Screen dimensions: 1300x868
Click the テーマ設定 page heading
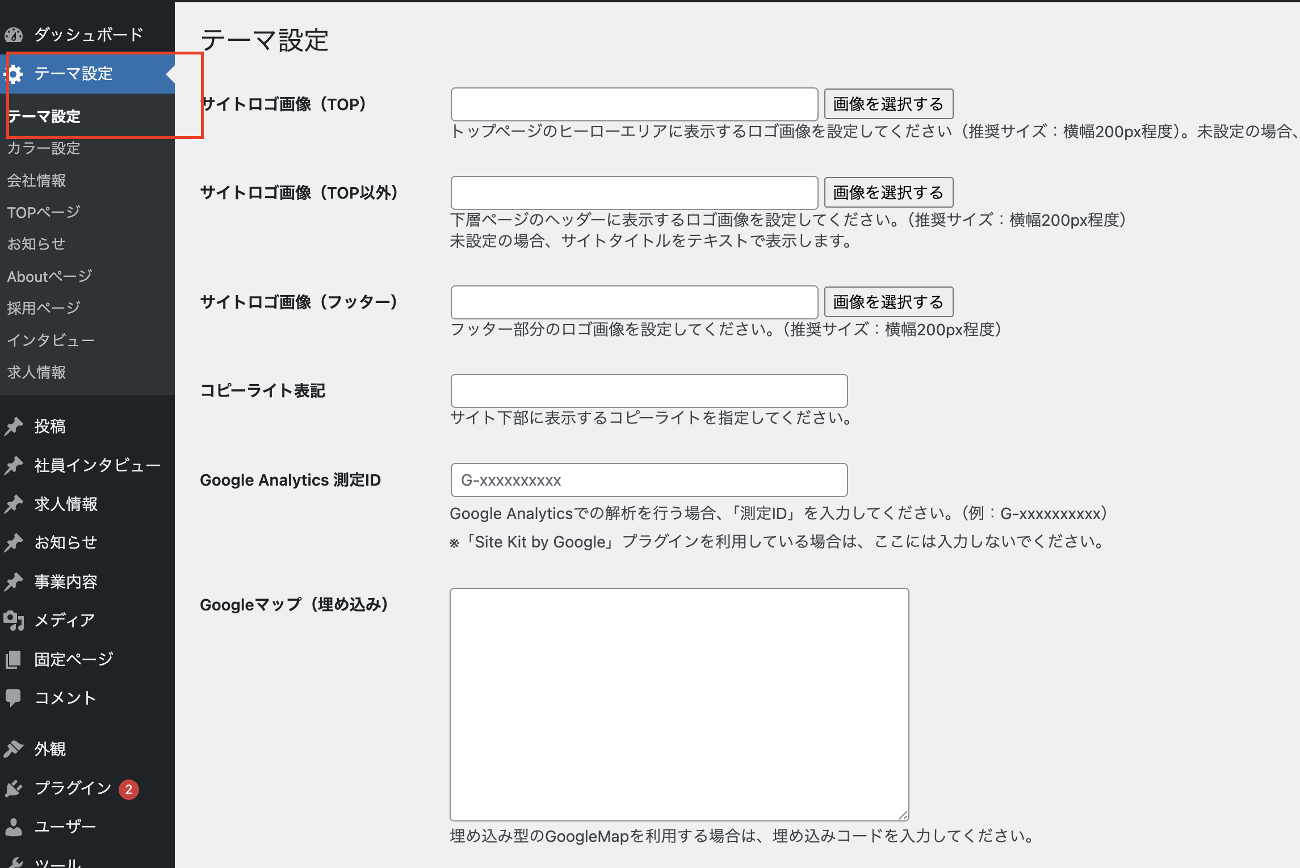pos(265,40)
